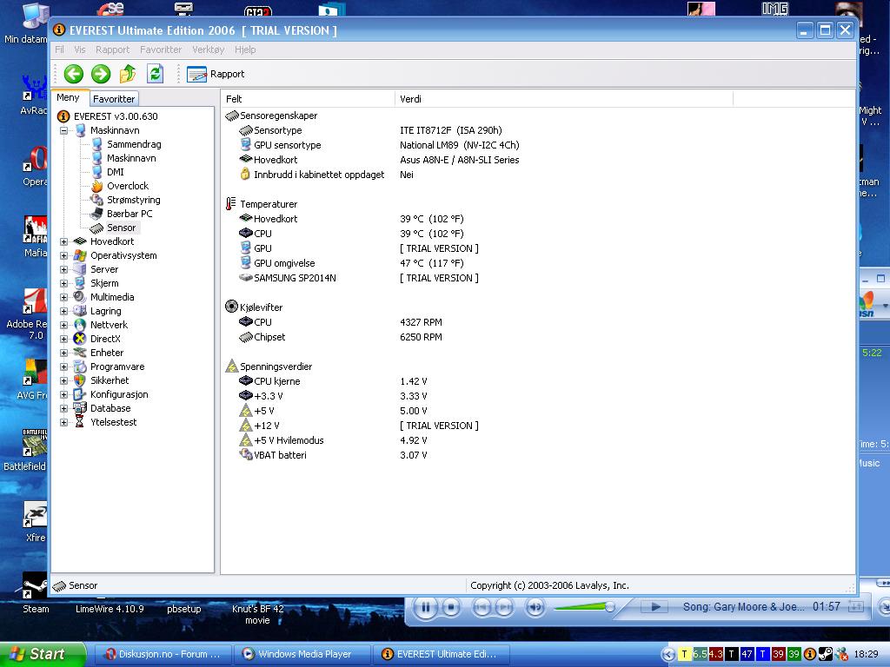Click the thermometer icon next to Temperaturer
Image resolution: width=890 pixels, height=667 pixels.
pyautogui.click(x=230, y=203)
